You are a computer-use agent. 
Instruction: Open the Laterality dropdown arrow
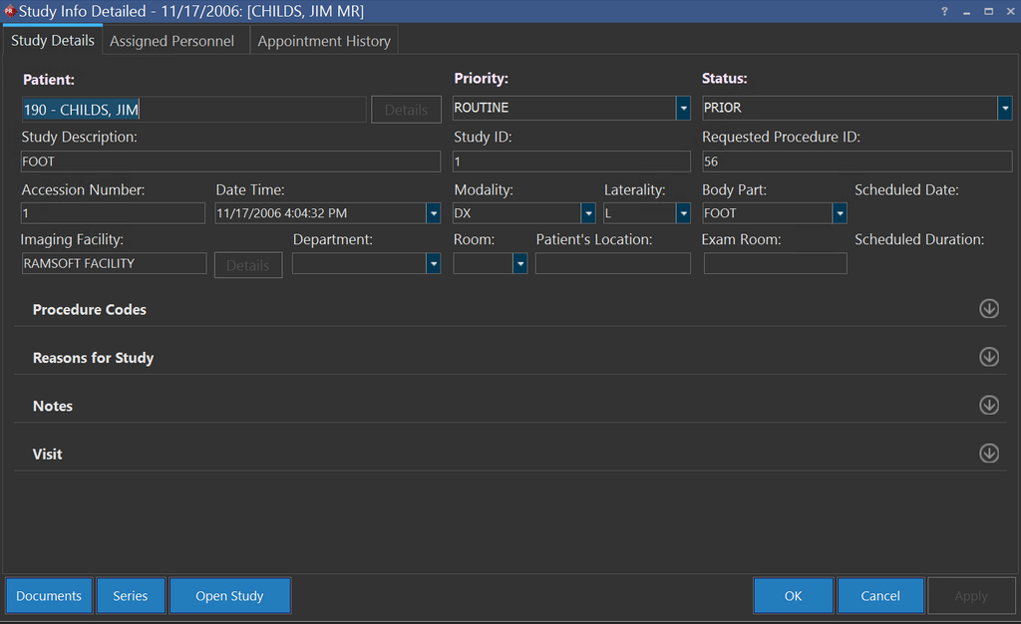683,213
